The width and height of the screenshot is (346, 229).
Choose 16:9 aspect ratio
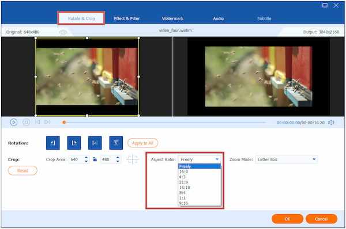[200, 171]
